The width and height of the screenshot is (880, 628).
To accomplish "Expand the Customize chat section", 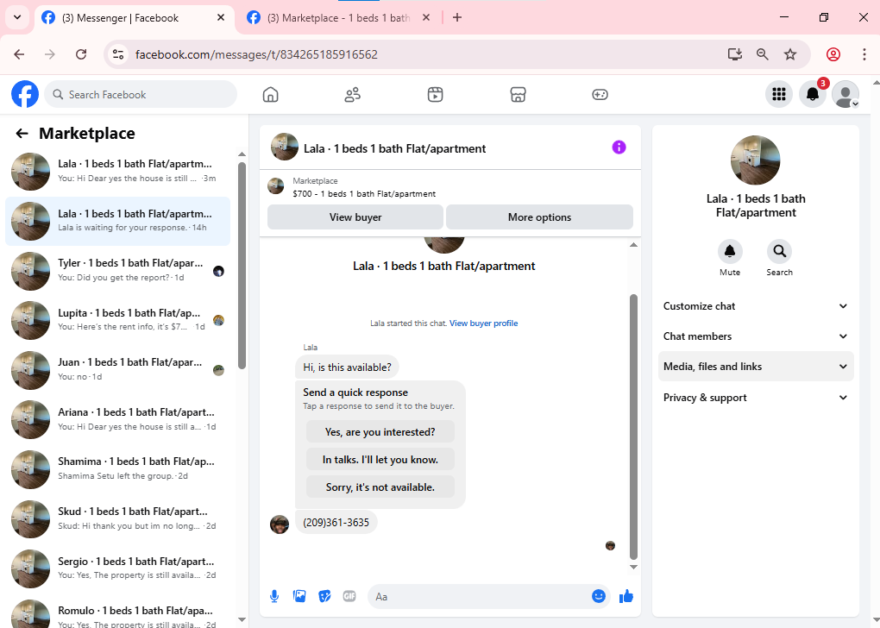I will click(756, 306).
